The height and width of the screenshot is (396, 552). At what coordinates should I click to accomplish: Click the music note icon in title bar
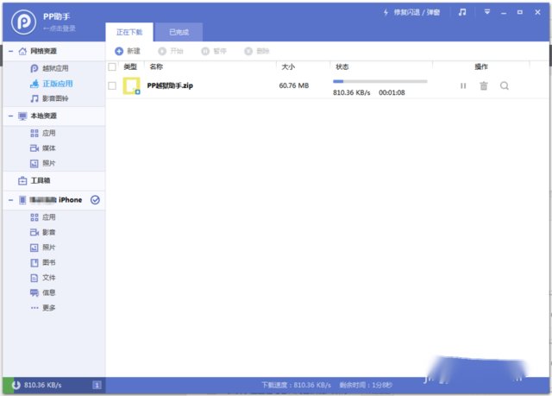[x=462, y=12]
